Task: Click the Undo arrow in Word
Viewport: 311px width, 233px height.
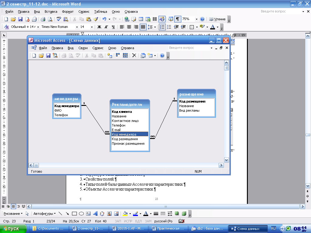Action: pos(104,19)
